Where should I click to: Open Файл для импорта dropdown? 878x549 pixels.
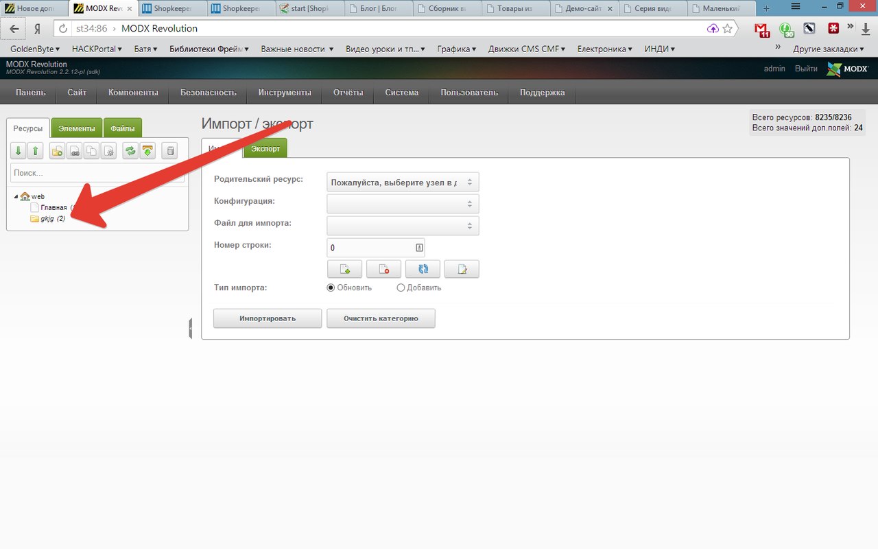[x=403, y=226]
